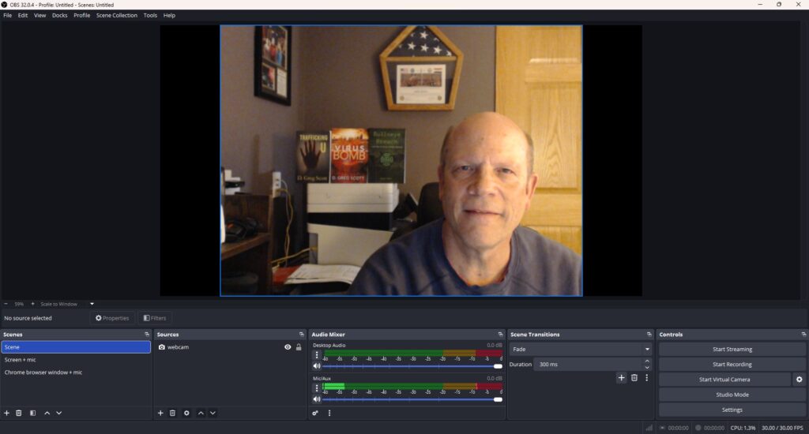The height and width of the screenshot is (434, 809).
Task: Click 'CPU: 1.3%' in status bar
Action: click(743, 428)
